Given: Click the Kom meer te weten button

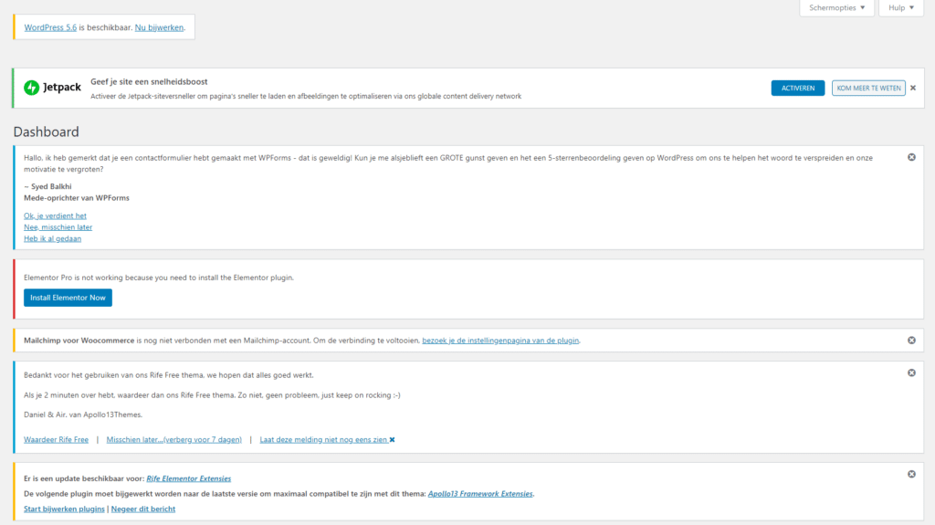Looking at the screenshot, I should (x=868, y=88).
